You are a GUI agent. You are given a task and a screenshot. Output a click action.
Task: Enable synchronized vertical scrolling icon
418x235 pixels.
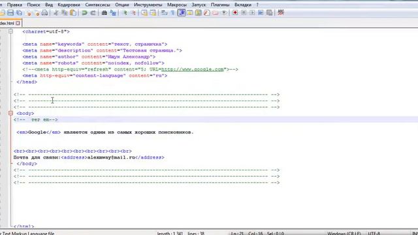(x=144, y=12)
